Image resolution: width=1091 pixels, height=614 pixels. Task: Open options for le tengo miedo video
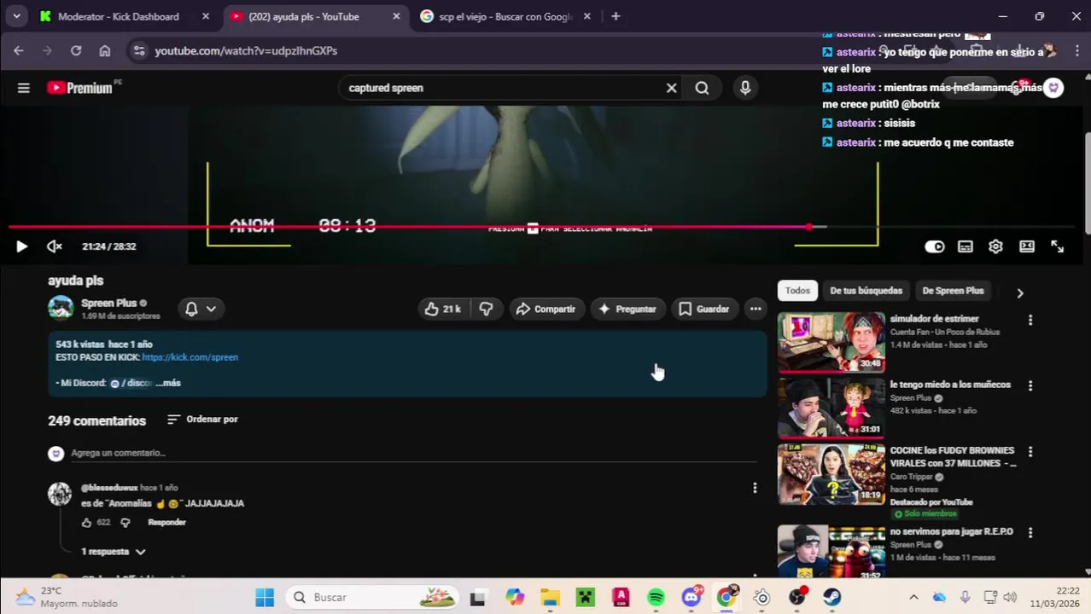pyautogui.click(x=1030, y=385)
